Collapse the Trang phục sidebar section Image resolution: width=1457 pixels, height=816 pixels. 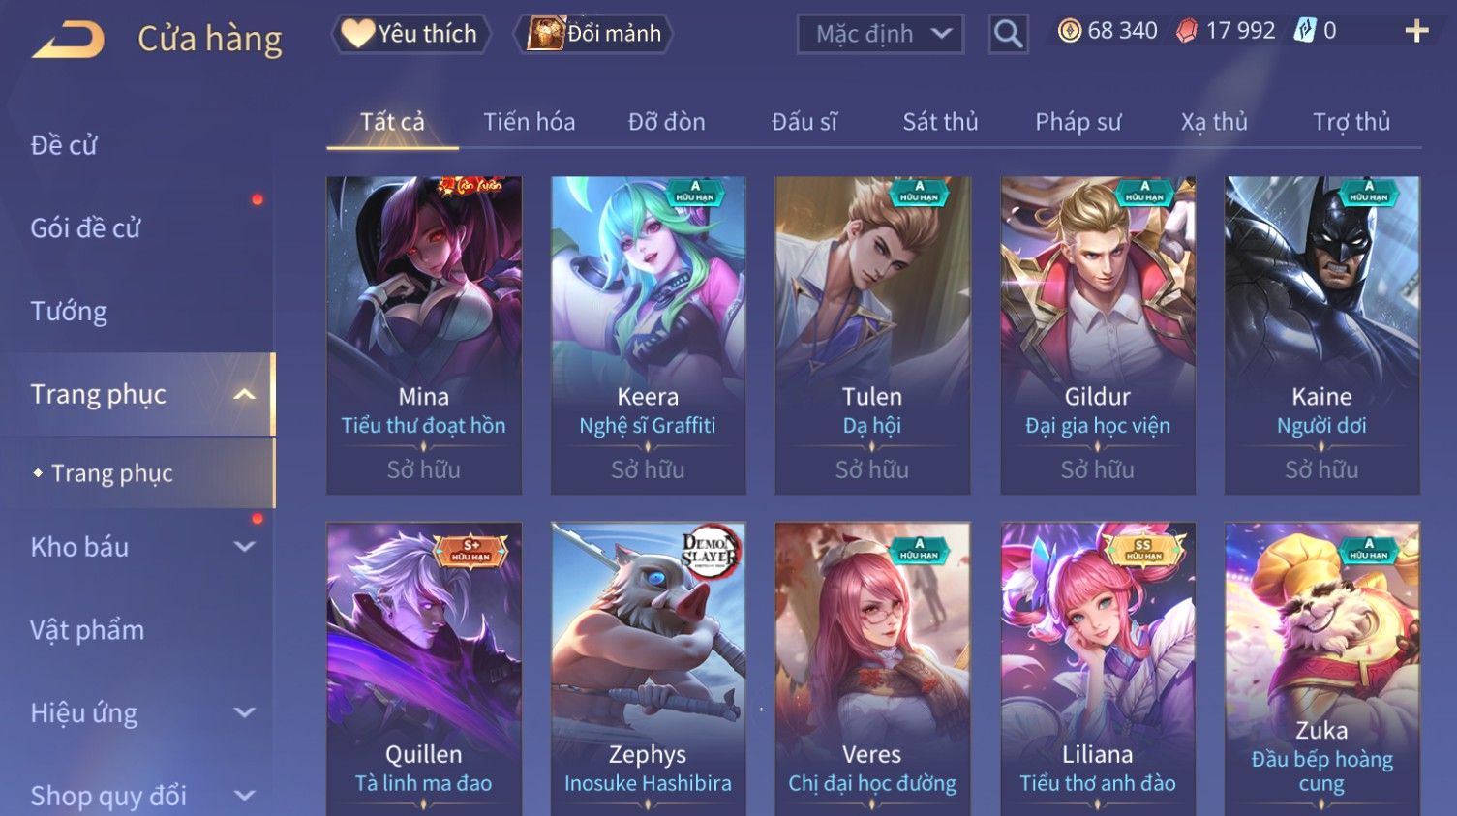(245, 394)
